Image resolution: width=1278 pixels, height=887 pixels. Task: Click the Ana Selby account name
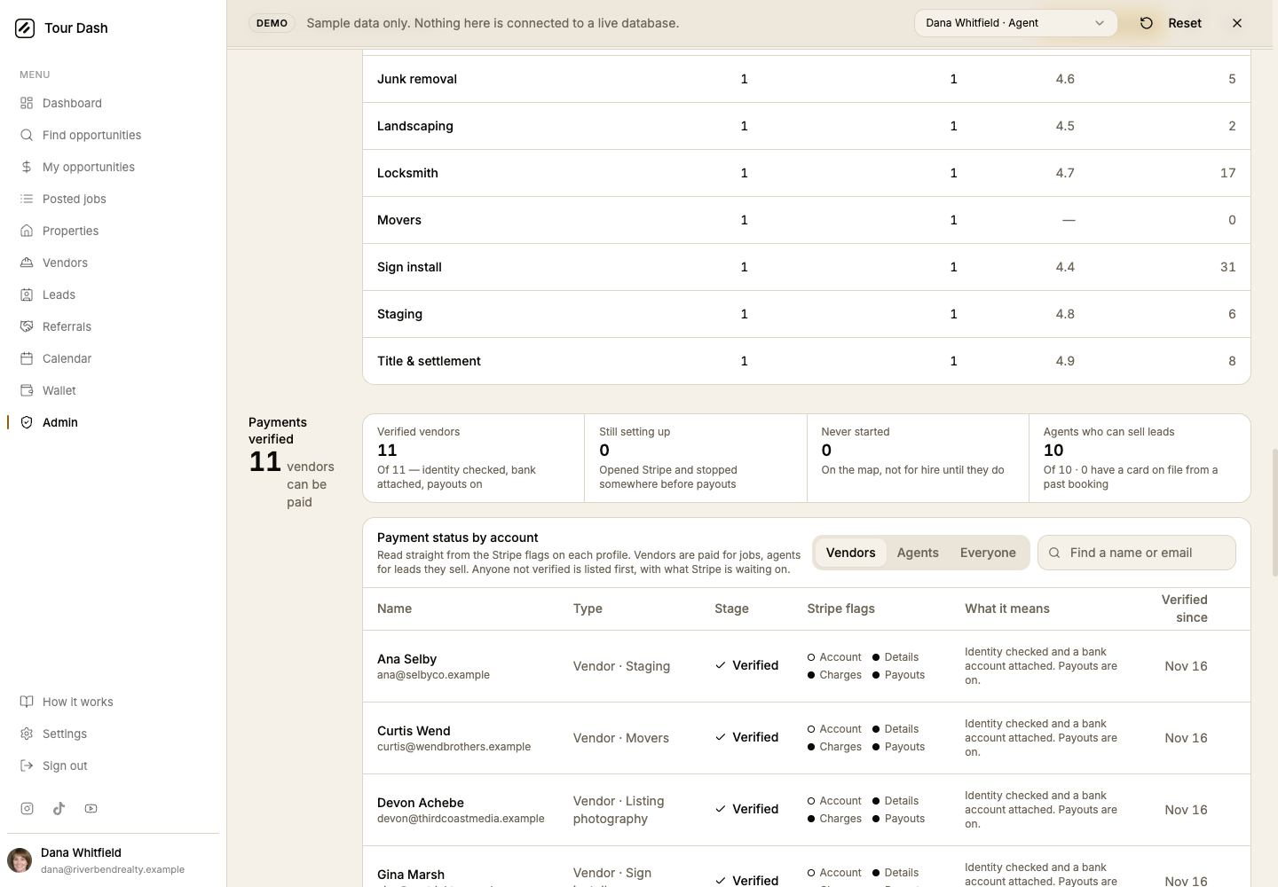tap(406, 659)
